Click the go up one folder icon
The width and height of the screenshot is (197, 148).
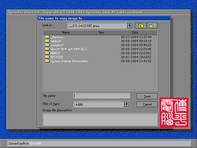click(141, 26)
